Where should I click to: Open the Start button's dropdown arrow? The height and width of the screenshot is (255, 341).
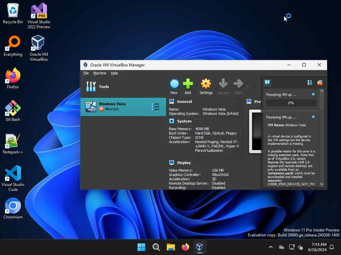click(x=247, y=87)
